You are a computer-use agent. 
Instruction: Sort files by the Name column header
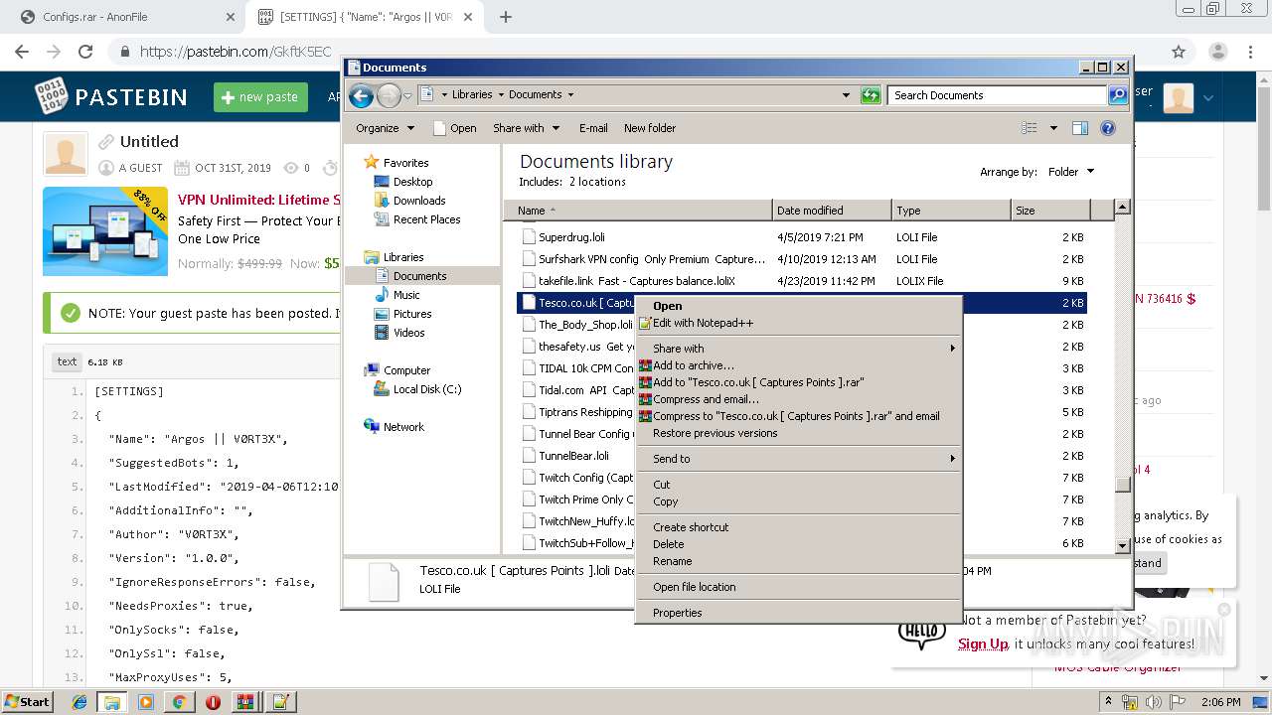pyautogui.click(x=637, y=211)
